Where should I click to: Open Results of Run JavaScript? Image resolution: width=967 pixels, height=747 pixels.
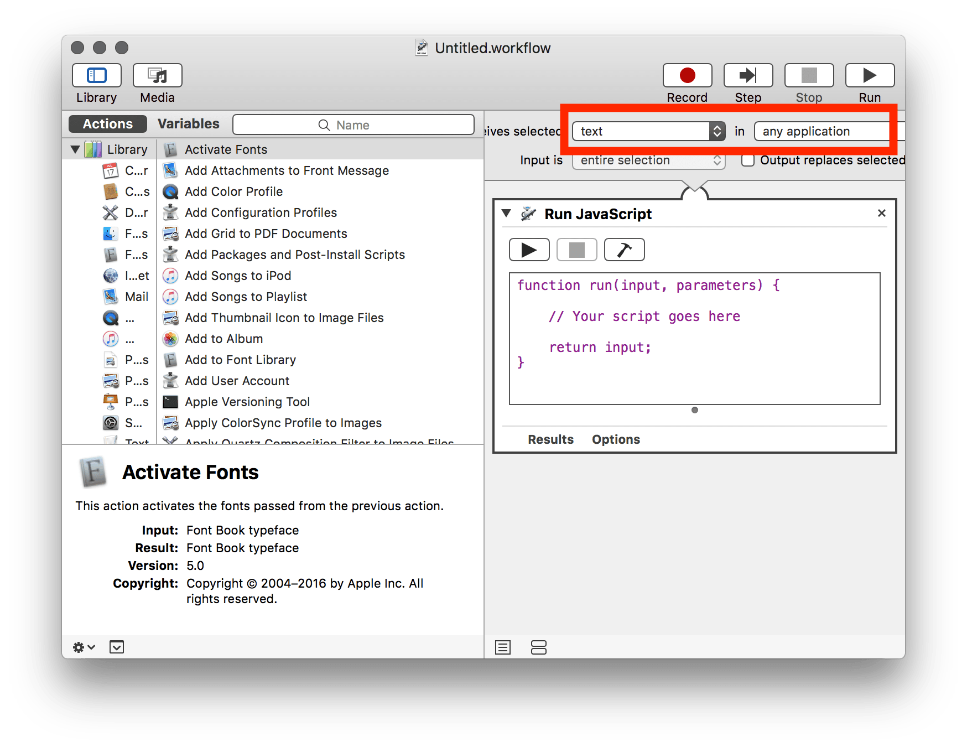(x=550, y=439)
